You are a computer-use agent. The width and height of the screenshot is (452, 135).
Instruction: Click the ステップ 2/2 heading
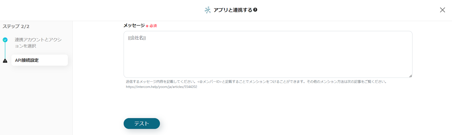click(x=16, y=26)
